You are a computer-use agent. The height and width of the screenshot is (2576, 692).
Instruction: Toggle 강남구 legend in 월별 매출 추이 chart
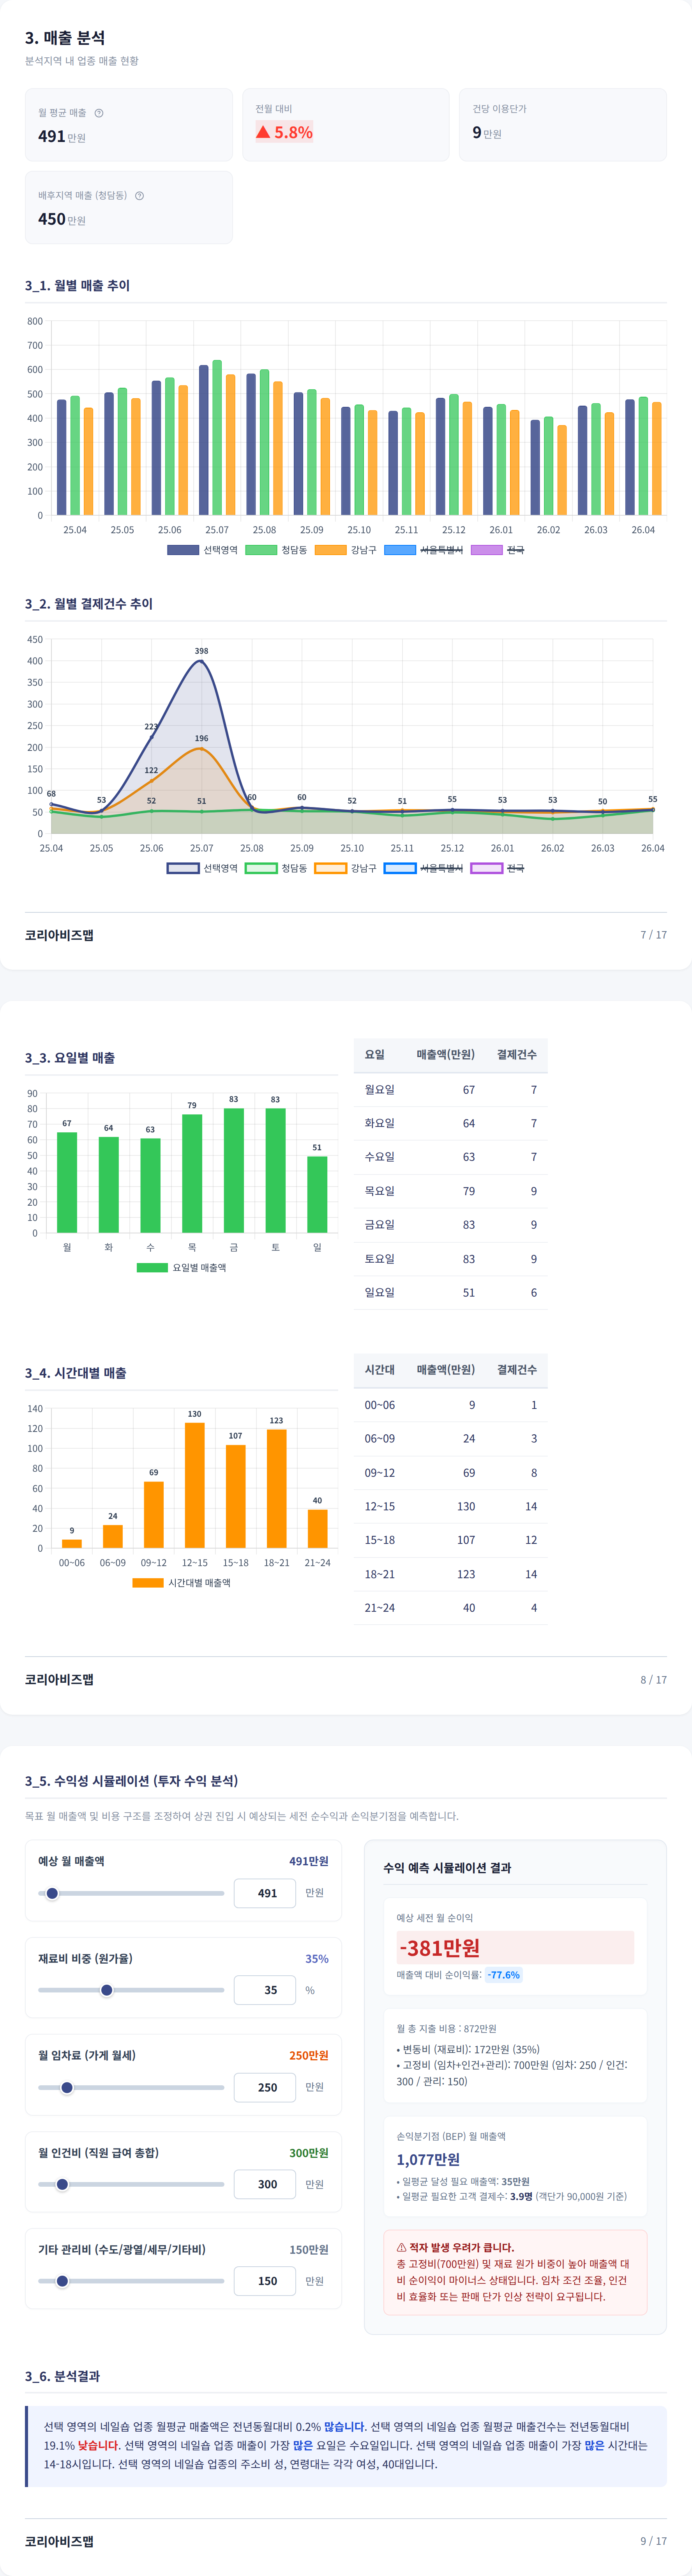[x=346, y=550]
